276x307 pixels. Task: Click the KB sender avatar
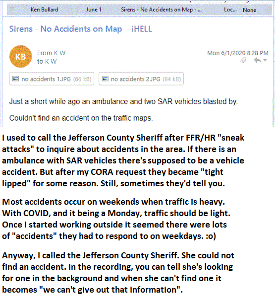pos(20,57)
